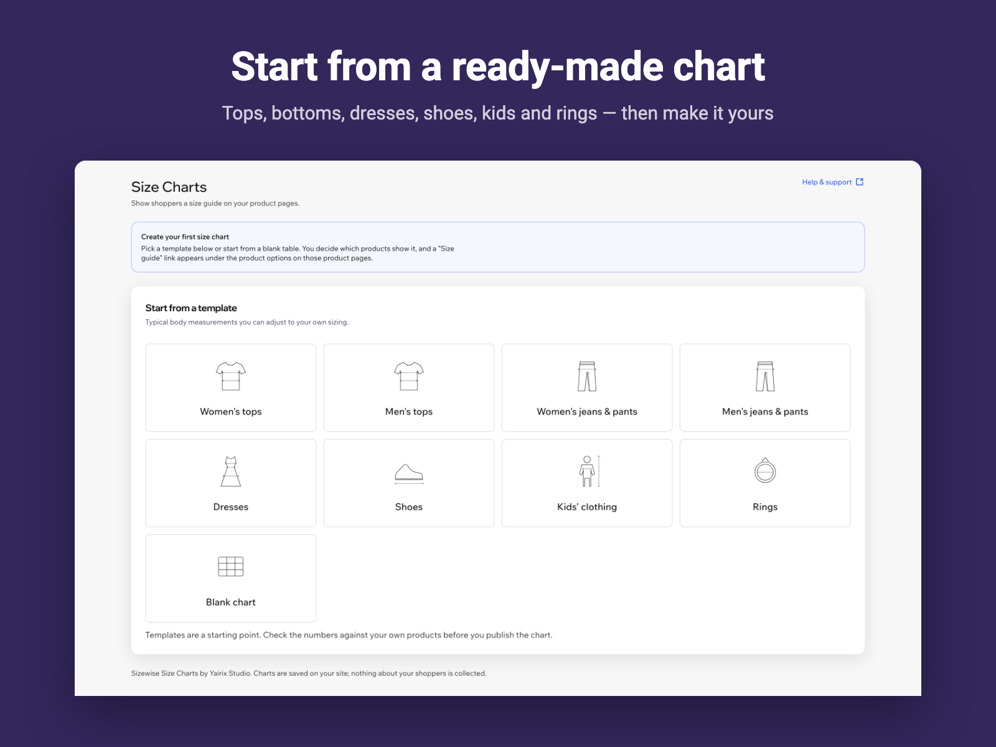The height and width of the screenshot is (747, 996).
Task: Click the 'Pick a template below' description text
Action: tap(298, 253)
